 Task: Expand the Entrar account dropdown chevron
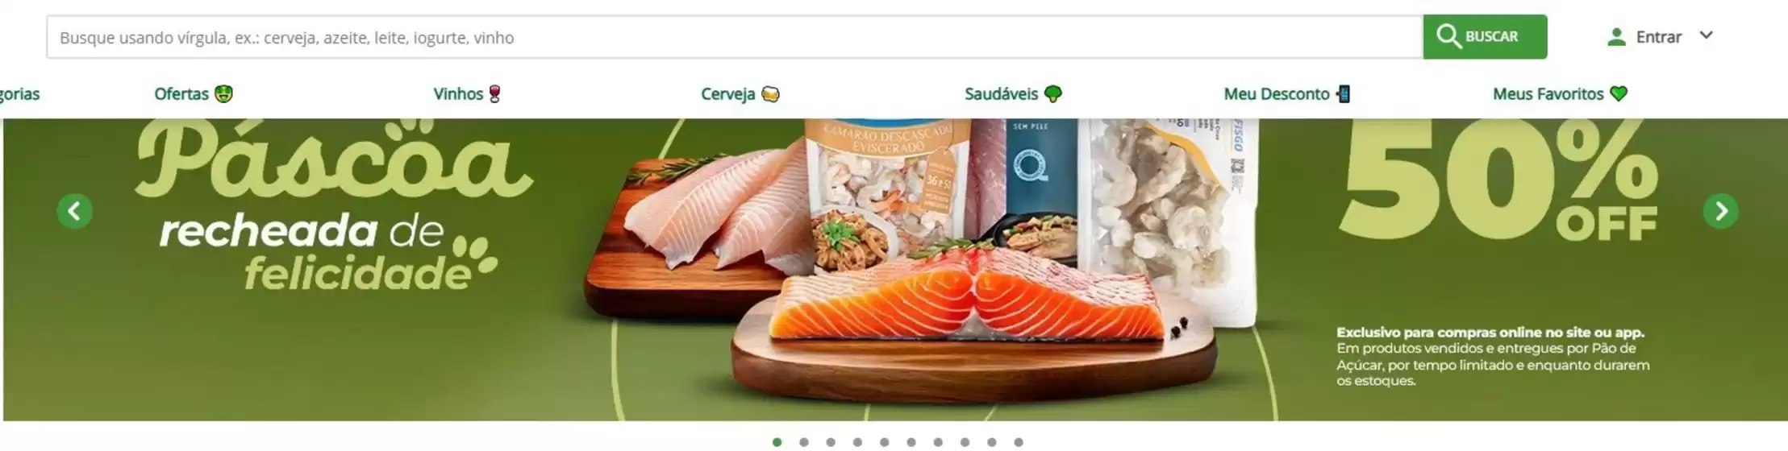(x=1707, y=35)
